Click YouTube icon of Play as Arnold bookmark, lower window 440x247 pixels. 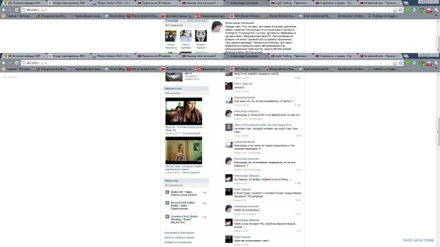point(129,69)
